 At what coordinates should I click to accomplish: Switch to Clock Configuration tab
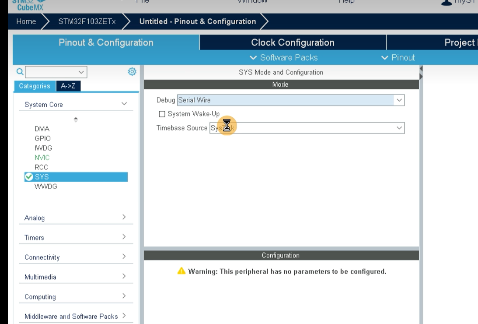pos(293,42)
